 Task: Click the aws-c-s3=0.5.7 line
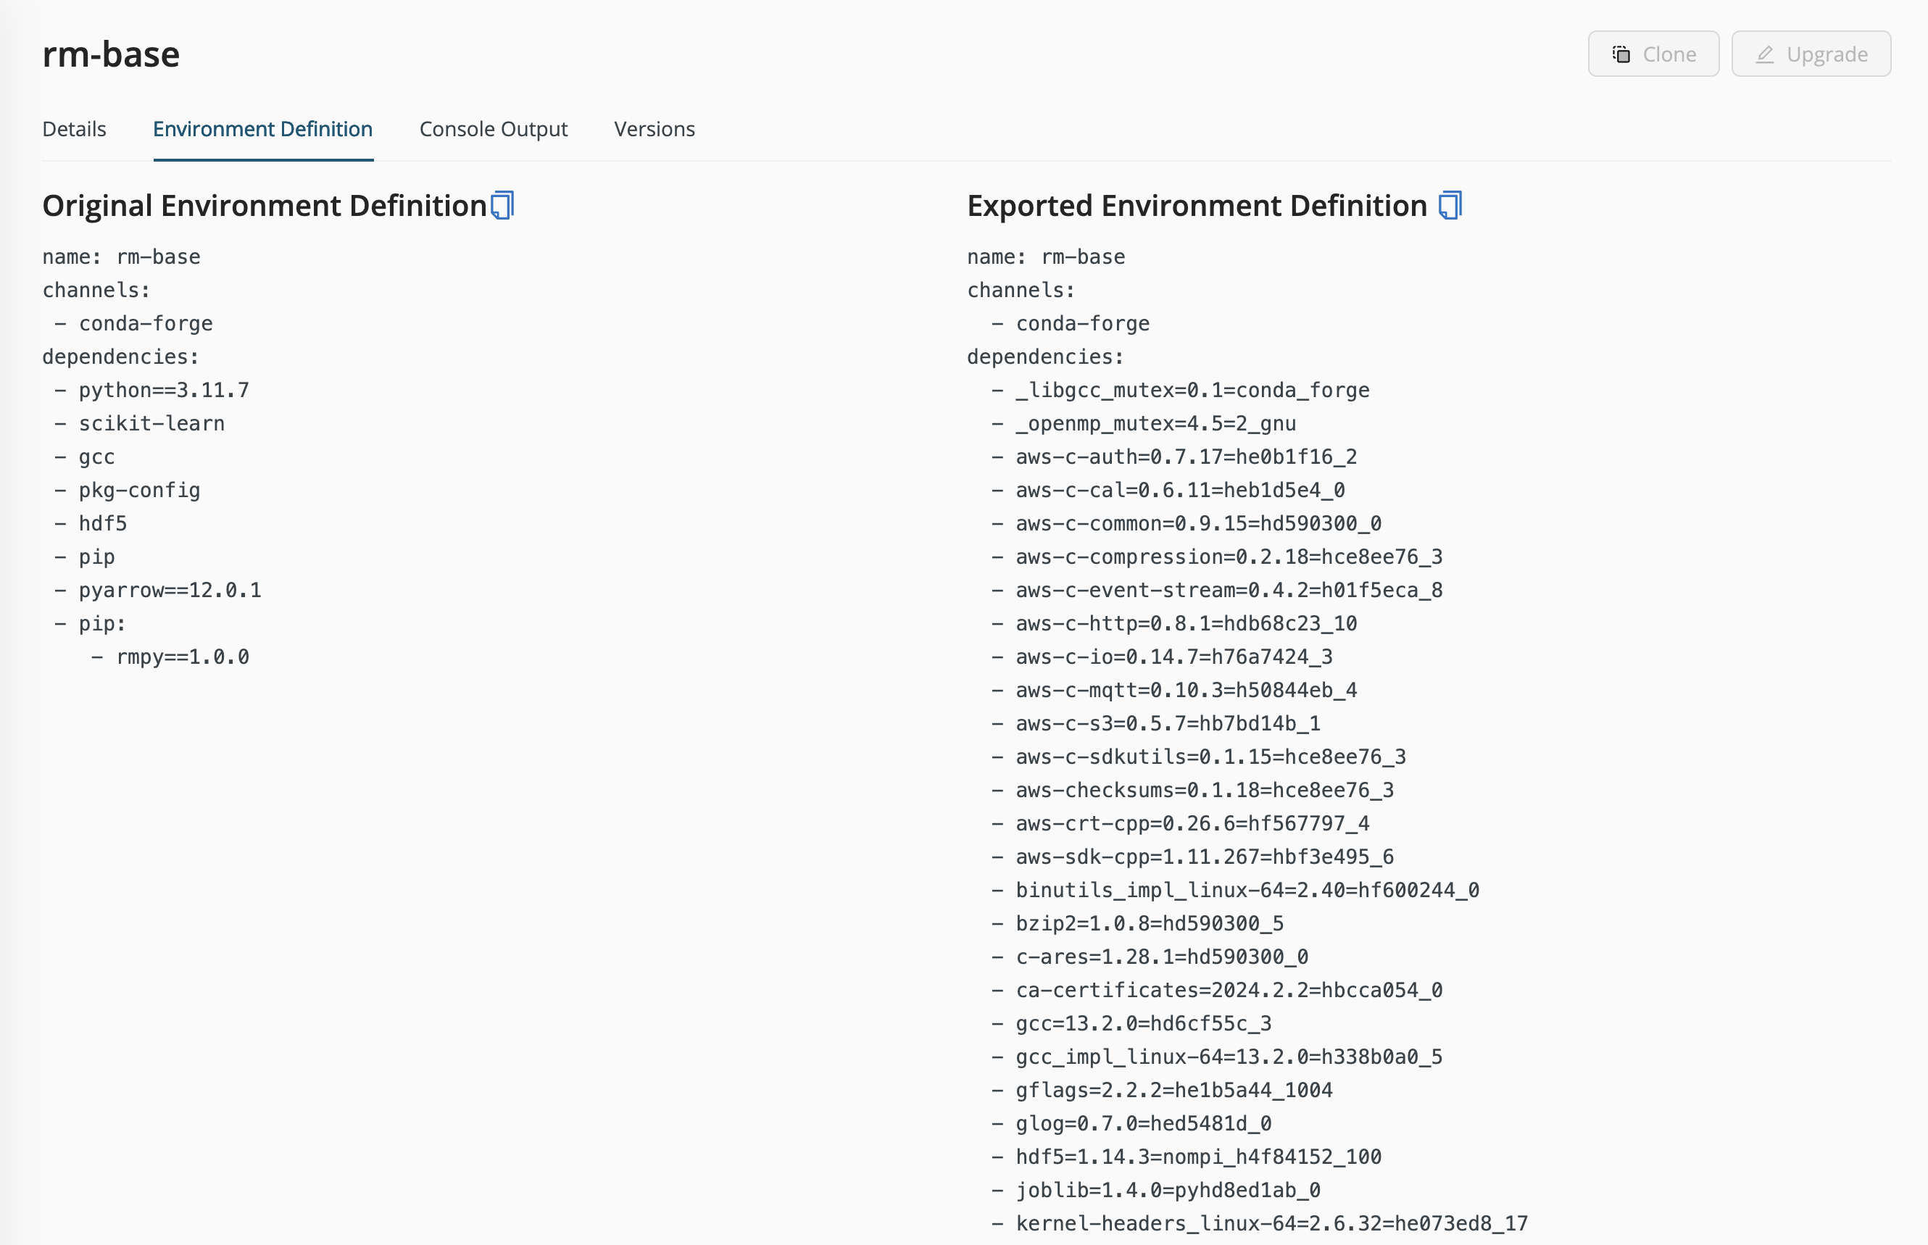pyautogui.click(x=1156, y=723)
